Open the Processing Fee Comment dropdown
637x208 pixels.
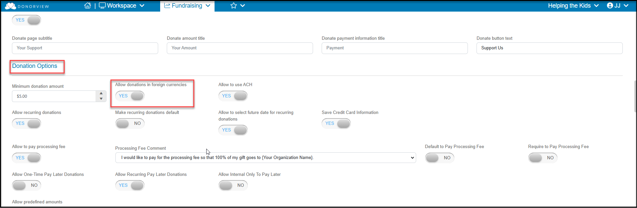pos(266,158)
